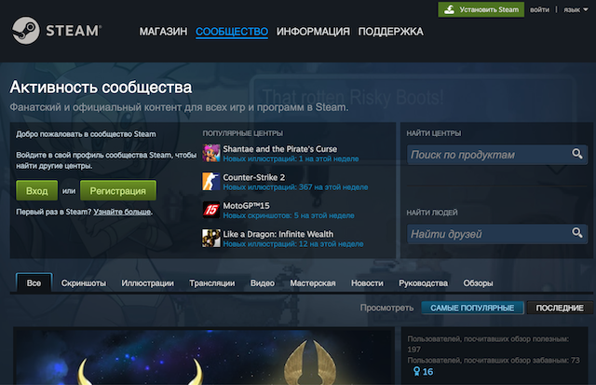Open the space artwork thumbnail with golden wings
The width and height of the screenshot is (596, 385).
click(203, 357)
